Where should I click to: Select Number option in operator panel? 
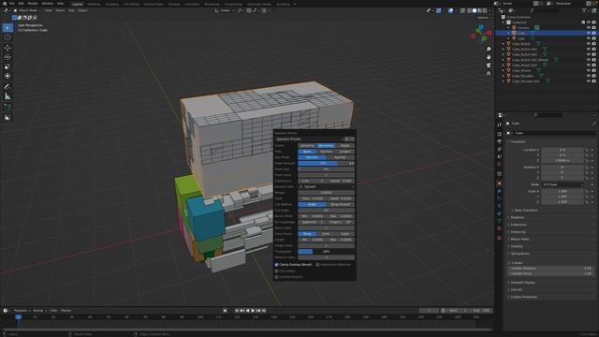(340, 157)
